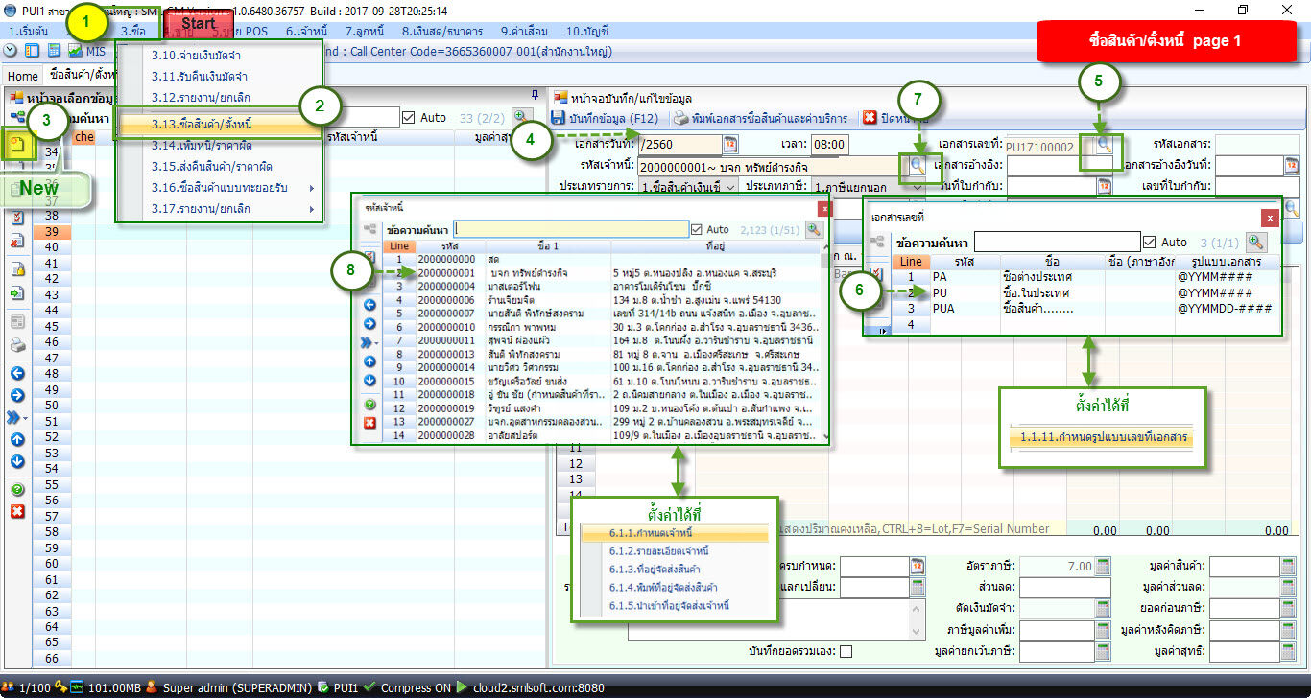
Task: Toggle Auto checkbox in รหัสเจ้าหนี้ popup
Action: coord(698,230)
